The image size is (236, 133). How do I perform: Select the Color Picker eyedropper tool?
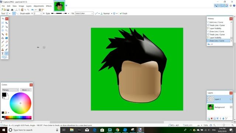(7, 46)
